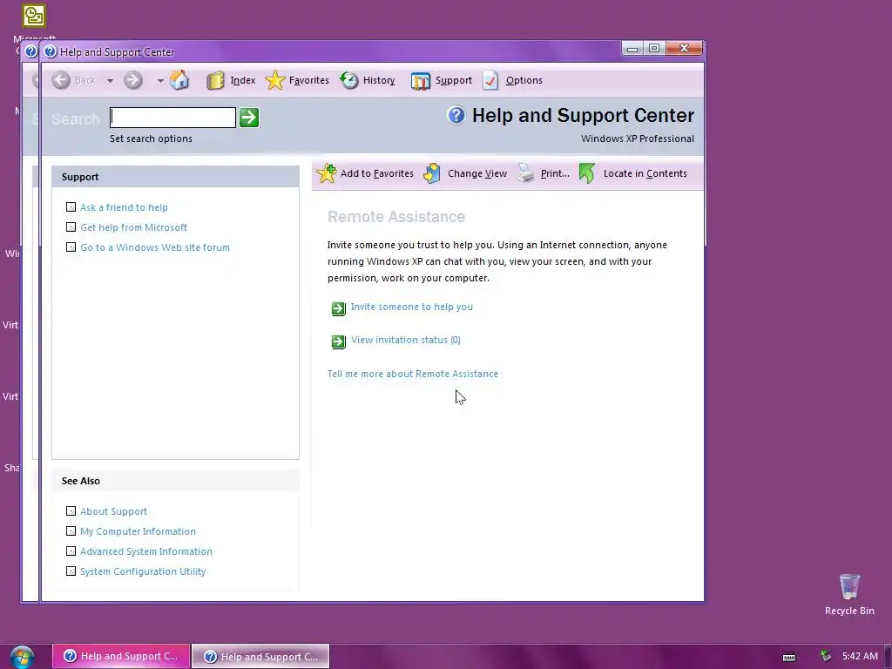Viewport: 892px width, 669px height.
Task: Open View invitation status (0)
Action: click(x=406, y=340)
